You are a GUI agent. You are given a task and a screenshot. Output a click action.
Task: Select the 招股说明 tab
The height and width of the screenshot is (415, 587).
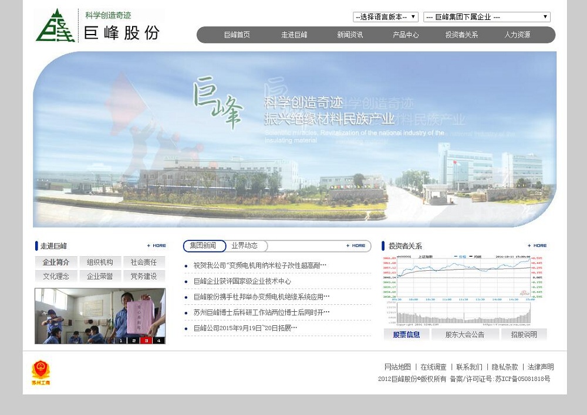click(x=524, y=335)
